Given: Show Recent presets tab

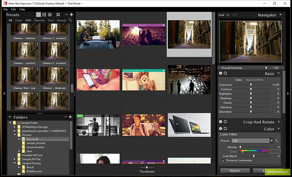Looking at the screenshot, I should point(62,20).
